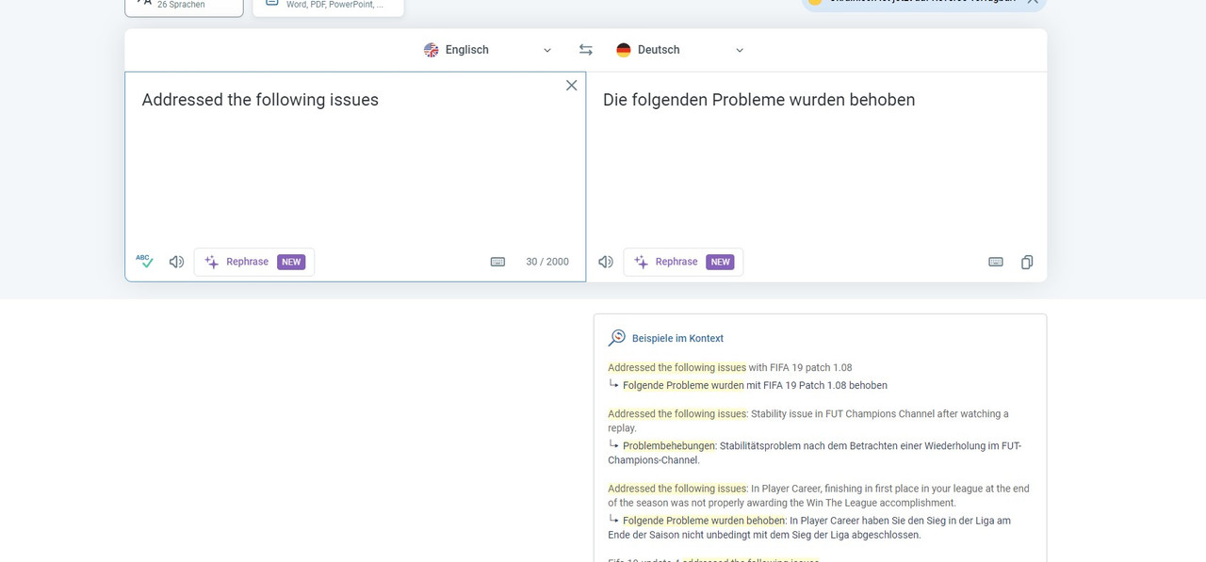Rephrase the English source text
1206x562 pixels.
[254, 262]
